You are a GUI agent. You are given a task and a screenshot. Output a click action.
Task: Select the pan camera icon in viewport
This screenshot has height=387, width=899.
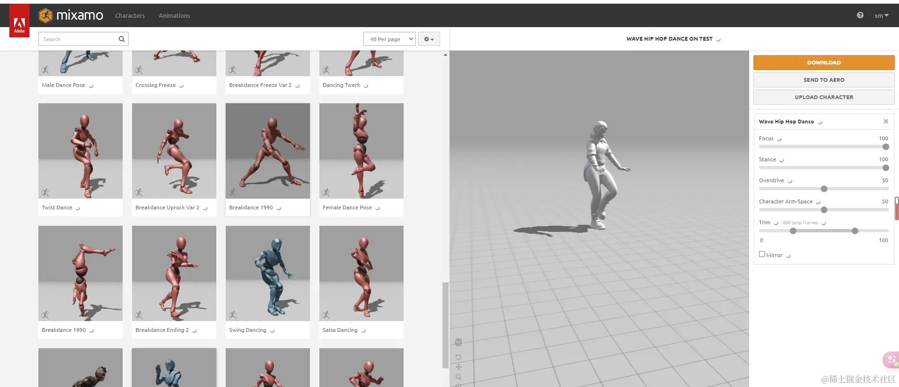[x=458, y=367]
